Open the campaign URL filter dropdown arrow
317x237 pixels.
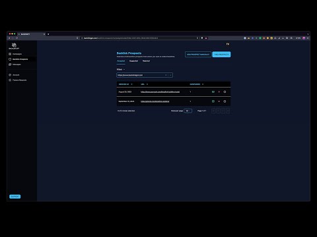(170, 75)
